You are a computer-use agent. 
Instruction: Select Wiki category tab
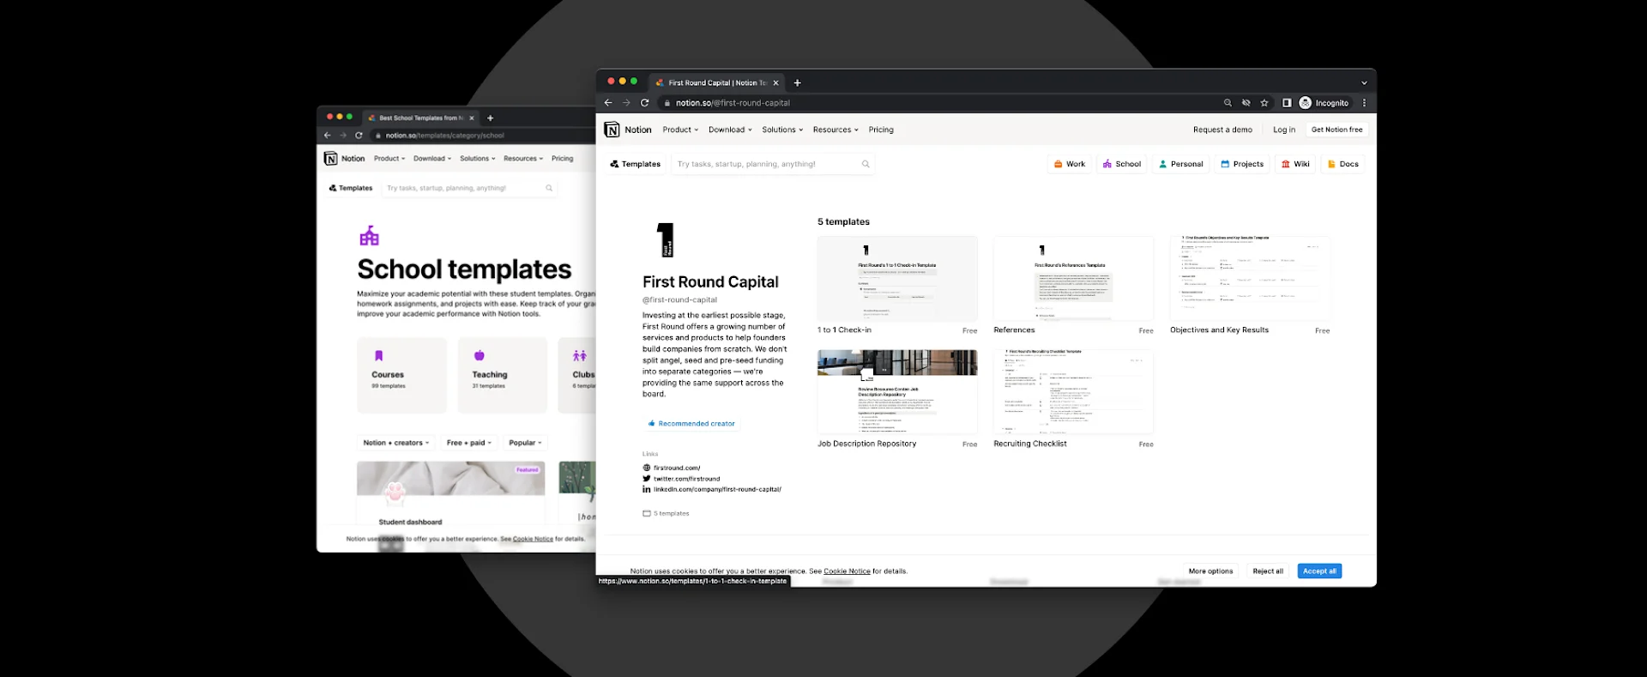[x=1295, y=164]
